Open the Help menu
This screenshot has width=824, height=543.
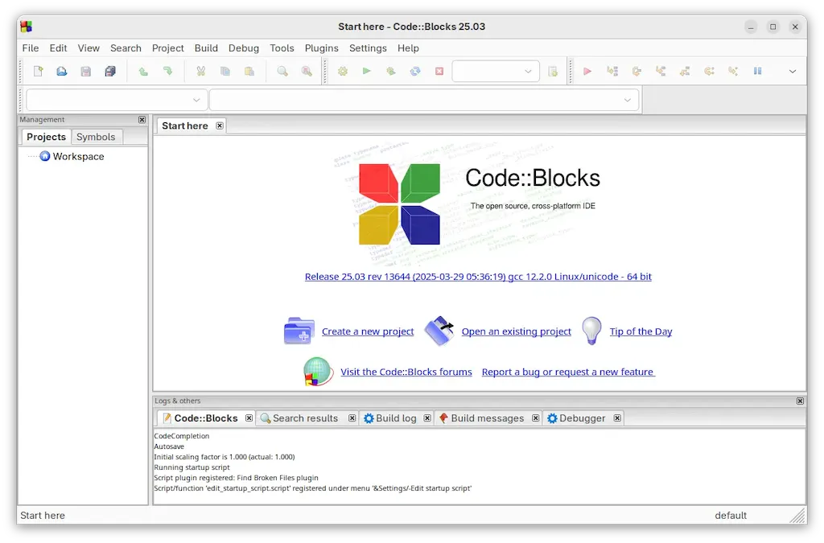[408, 48]
